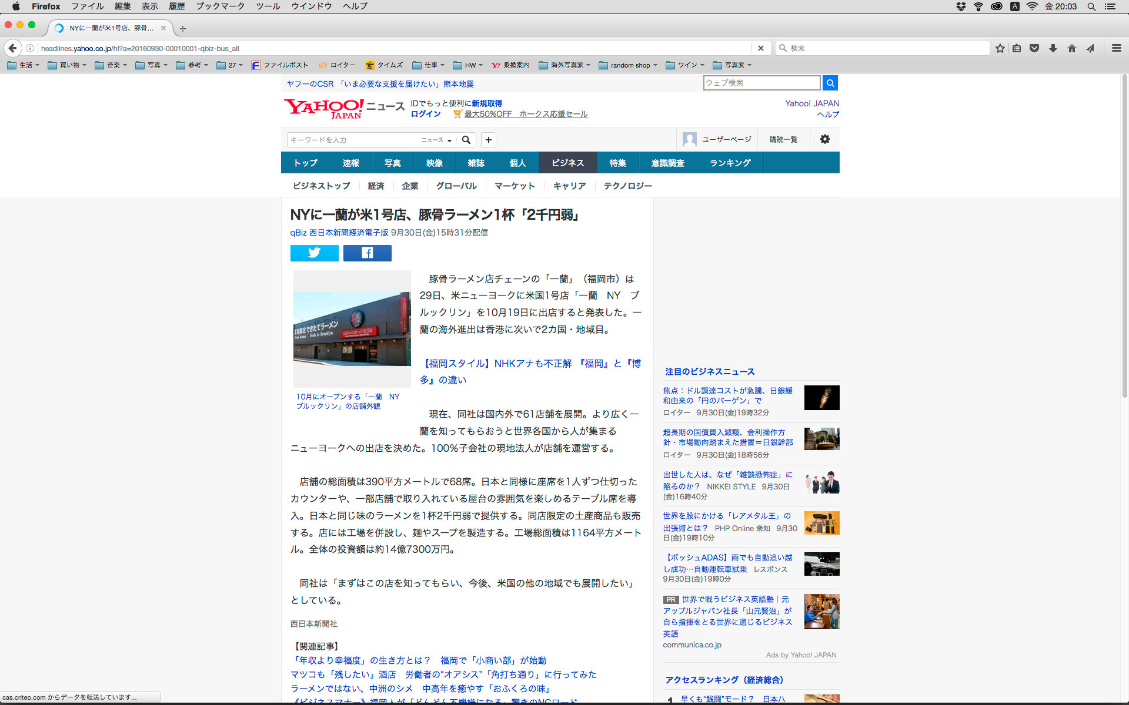Click the blue web search magnifier button
The height and width of the screenshot is (705, 1129).
point(830,83)
